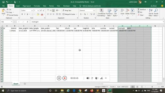Apply the currency number format
Image resolution: width=165 pixels, height=93 pixels.
(81, 14)
